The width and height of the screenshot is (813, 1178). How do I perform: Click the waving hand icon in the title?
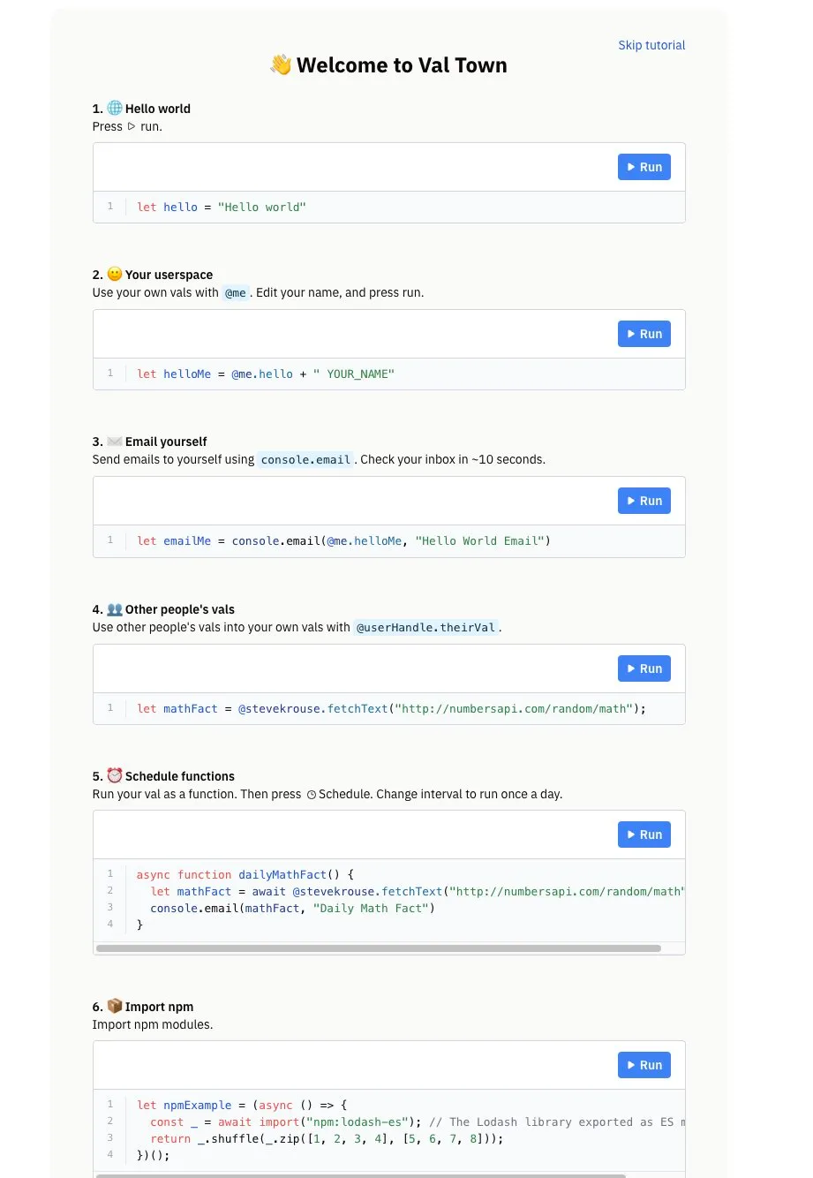tap(281, 64)
